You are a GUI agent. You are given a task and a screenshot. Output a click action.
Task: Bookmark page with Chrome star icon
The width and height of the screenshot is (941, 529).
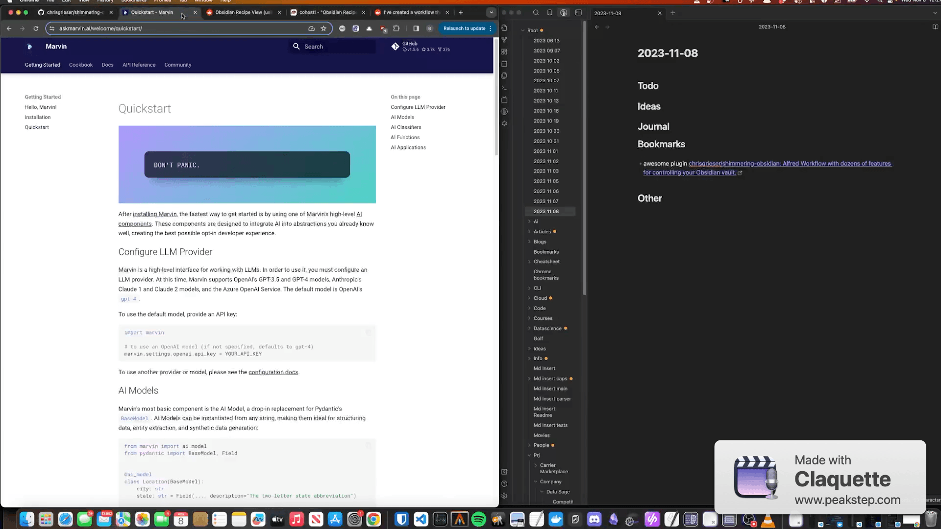coord(323,28)
